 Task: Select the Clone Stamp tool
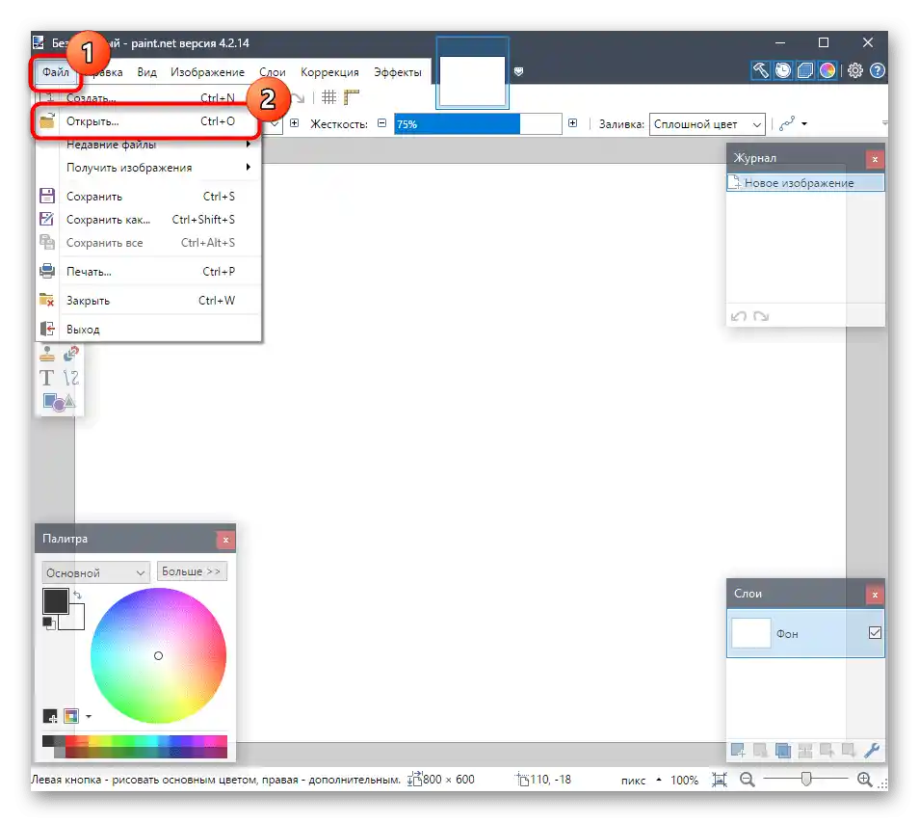tap(47, 354)
